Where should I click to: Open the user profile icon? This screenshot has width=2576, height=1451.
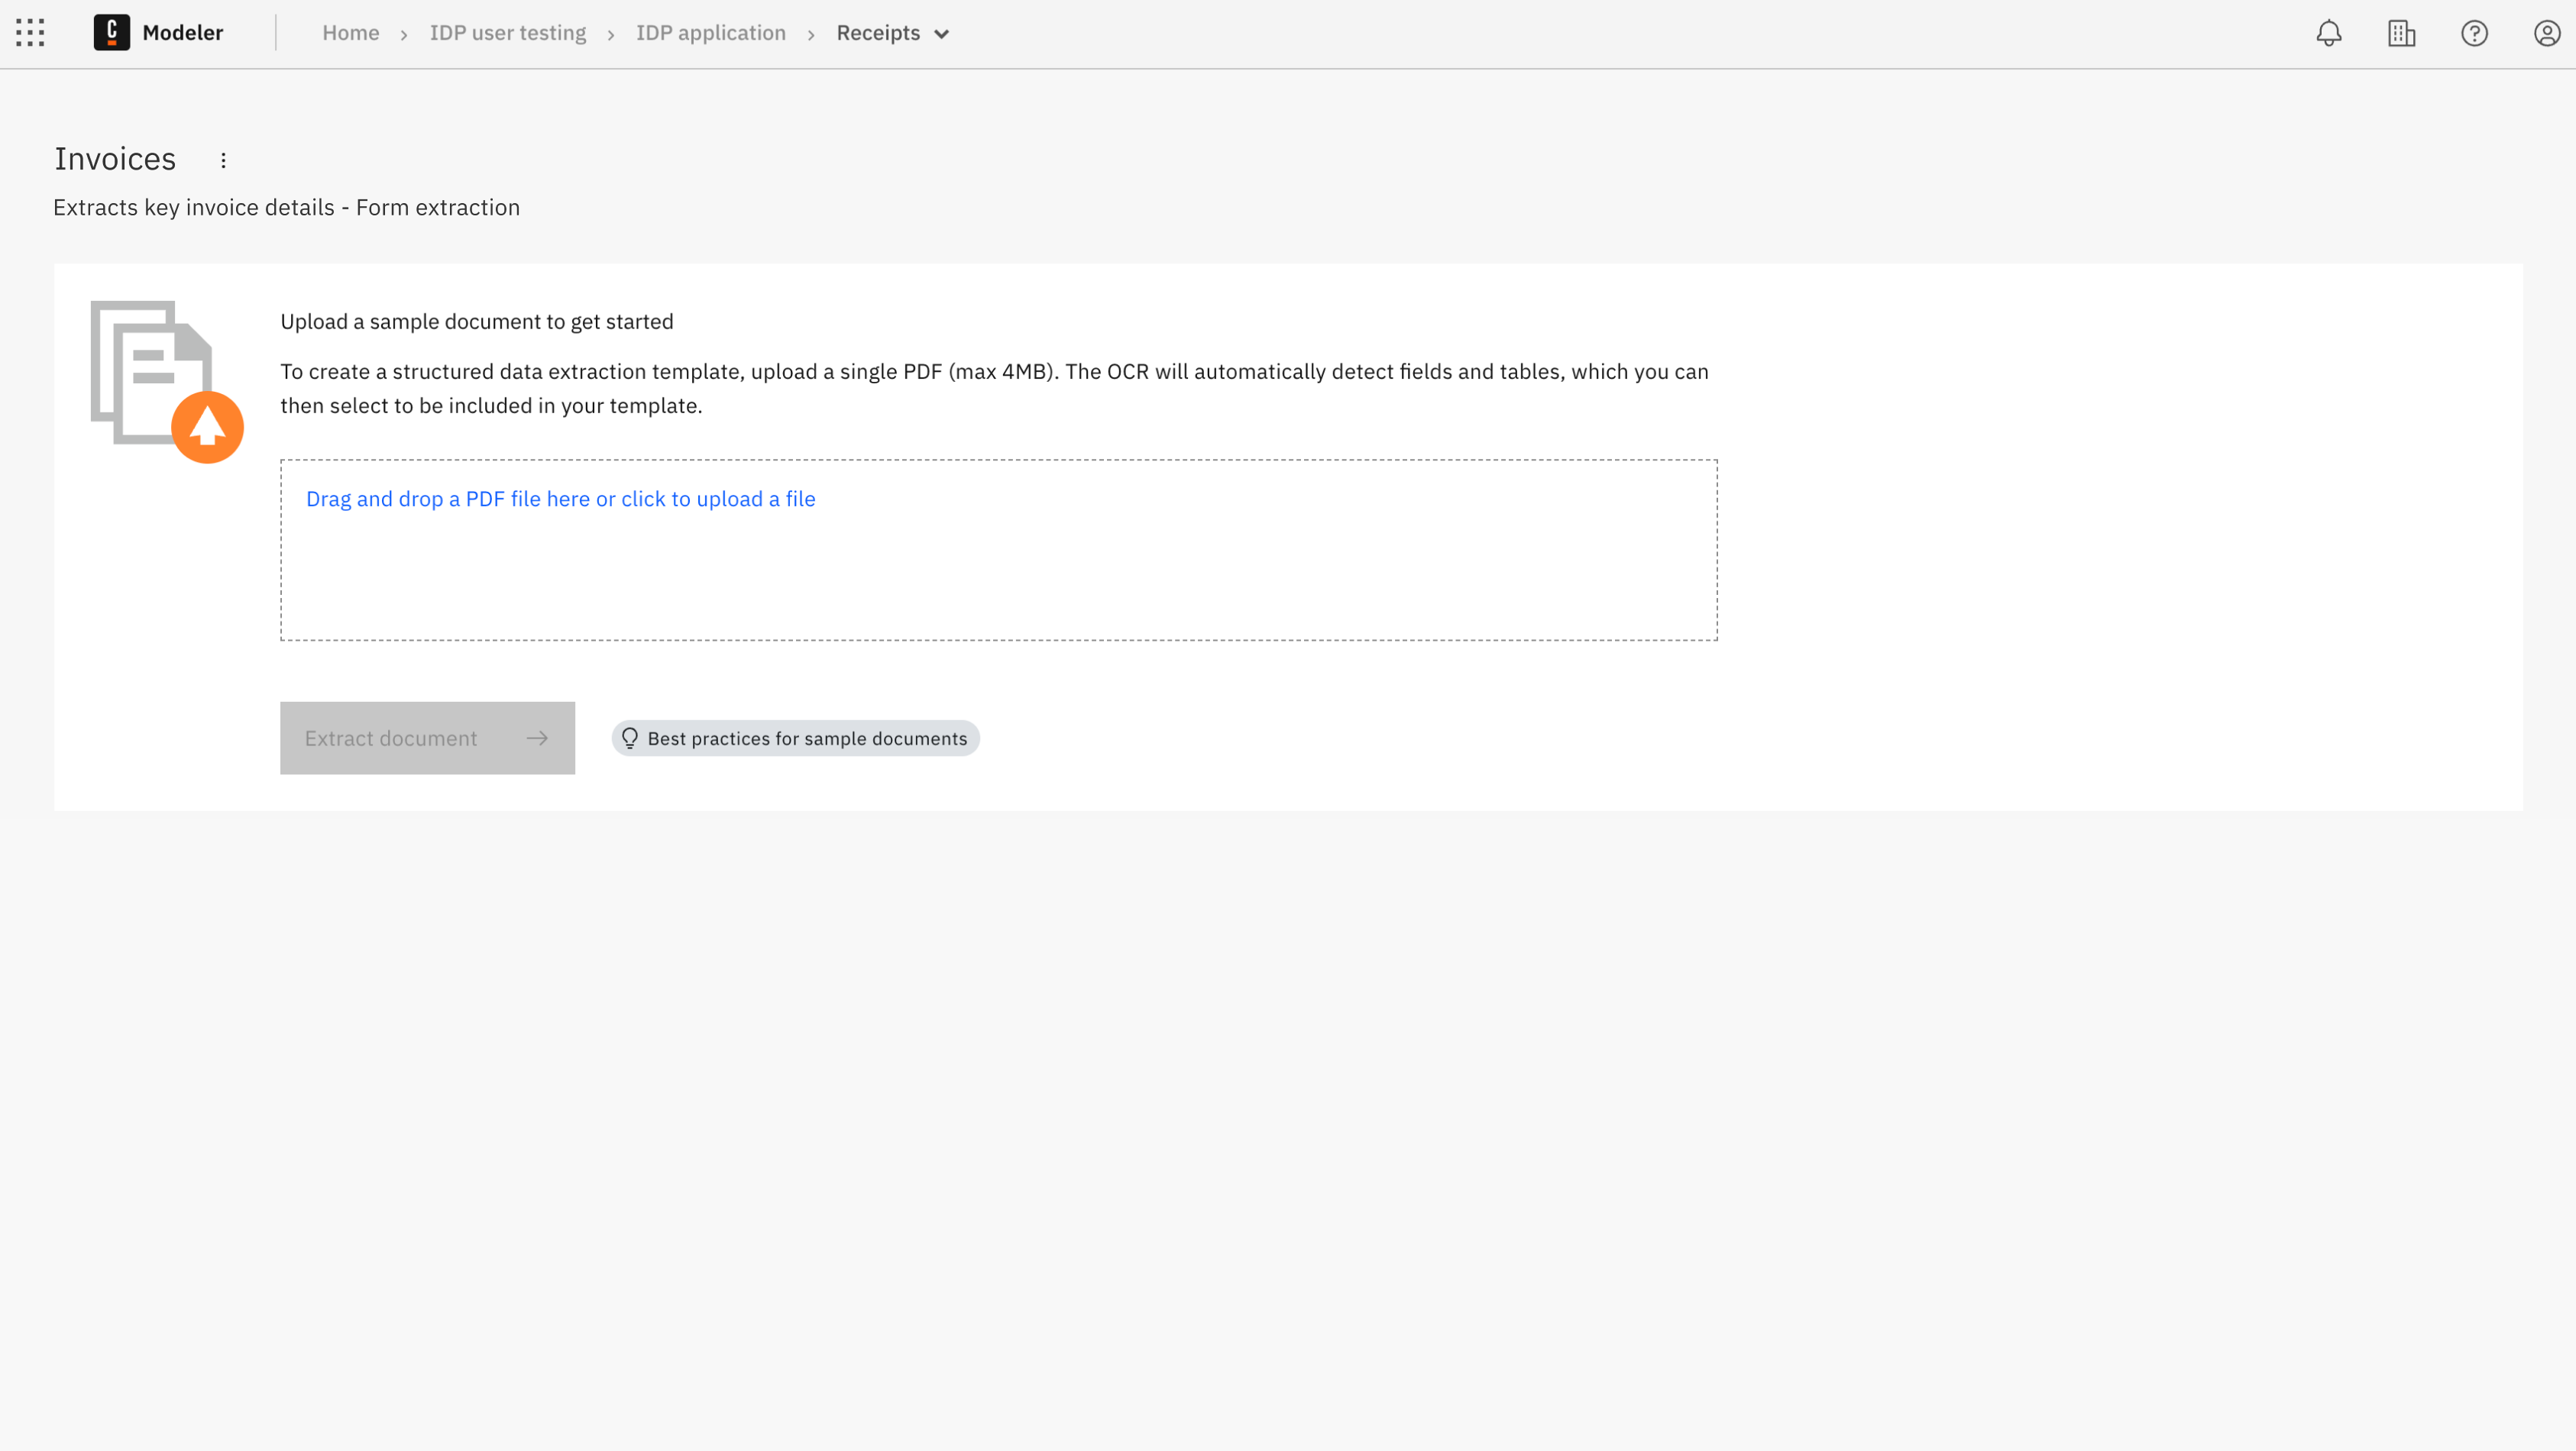[x=2546, y=34]
